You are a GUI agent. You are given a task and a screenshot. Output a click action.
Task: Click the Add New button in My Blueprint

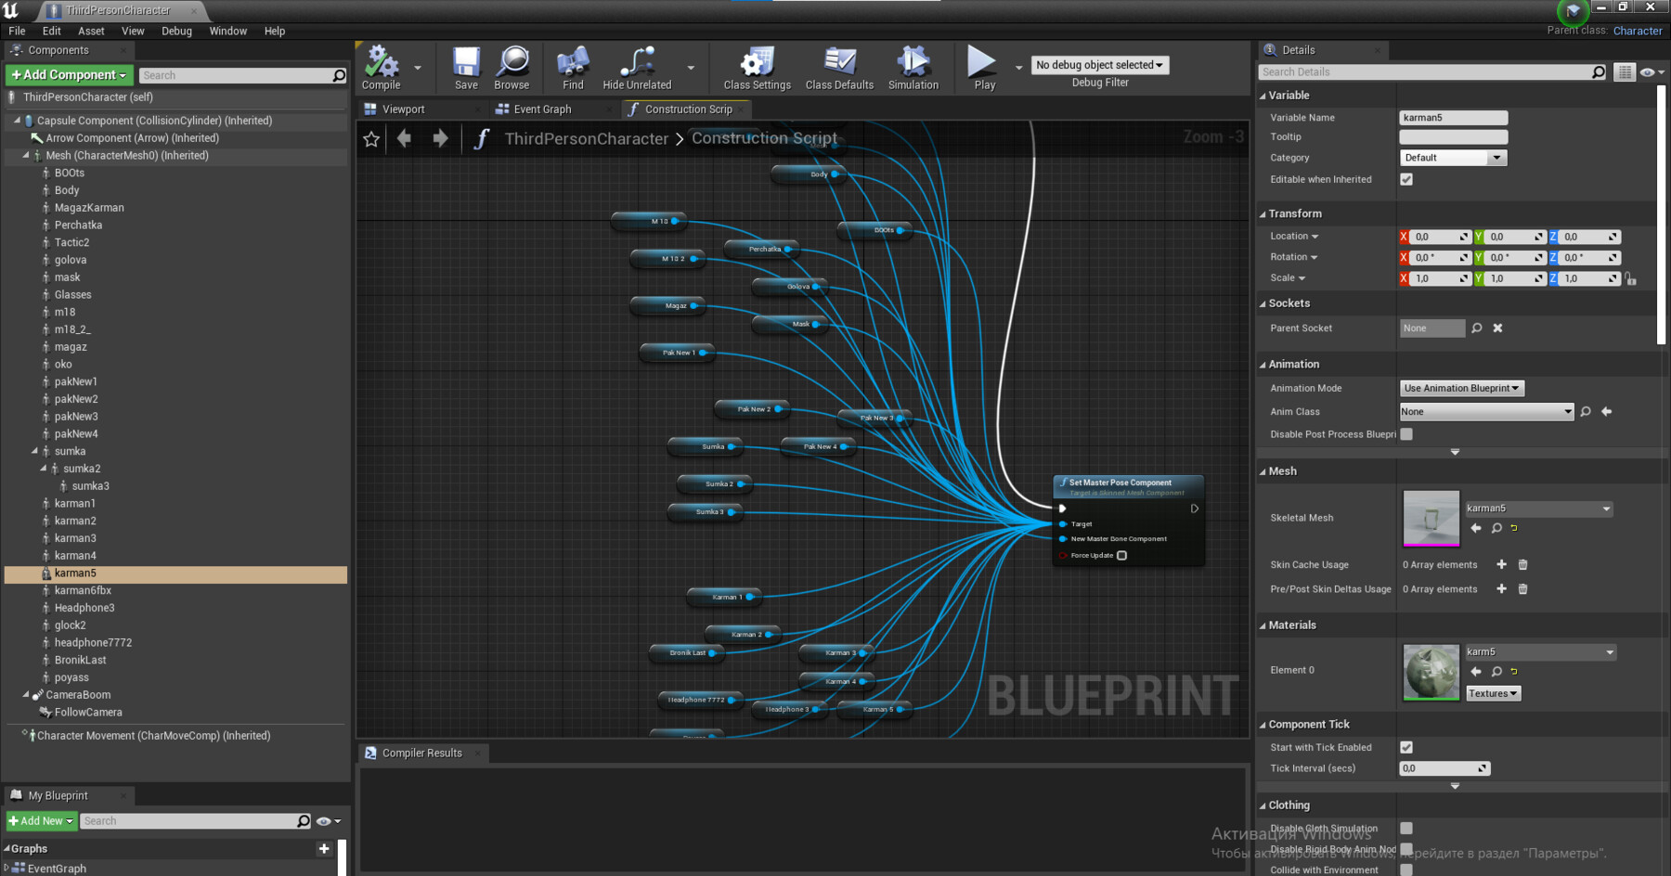[x=42, y=821]
